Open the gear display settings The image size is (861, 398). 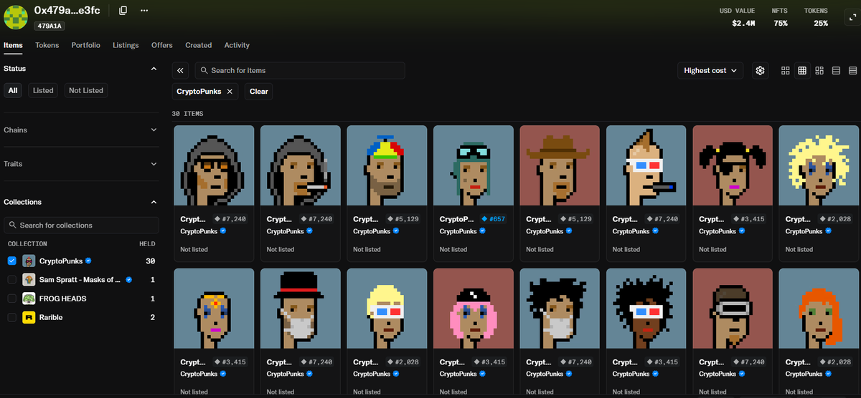click(760, 70)
